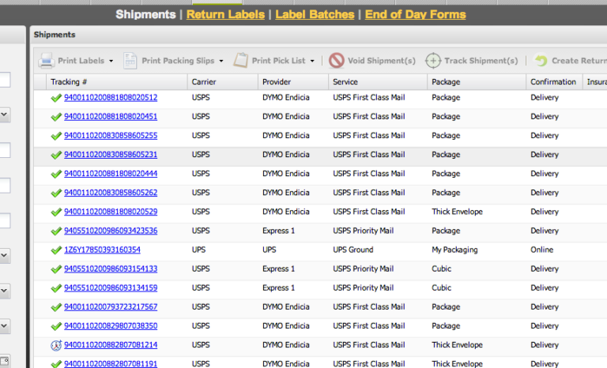
Task: Open tracking link 9400110200882807081214
Action: 111,345
